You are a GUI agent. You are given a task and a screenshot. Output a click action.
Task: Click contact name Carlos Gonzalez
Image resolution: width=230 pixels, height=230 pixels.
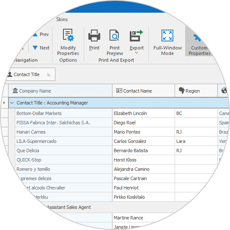(130, 141)
